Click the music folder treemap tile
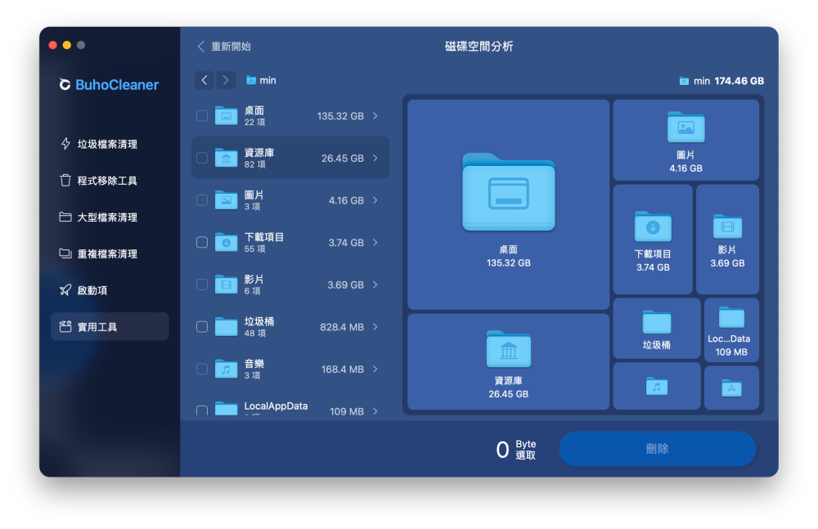This screenshot has height=529, width=818. [657, 388]
